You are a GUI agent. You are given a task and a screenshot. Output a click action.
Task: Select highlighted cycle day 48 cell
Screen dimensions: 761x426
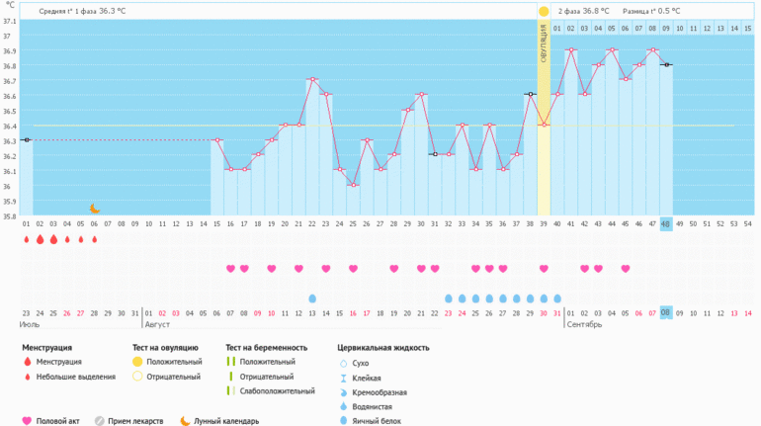tap(666, 223)
